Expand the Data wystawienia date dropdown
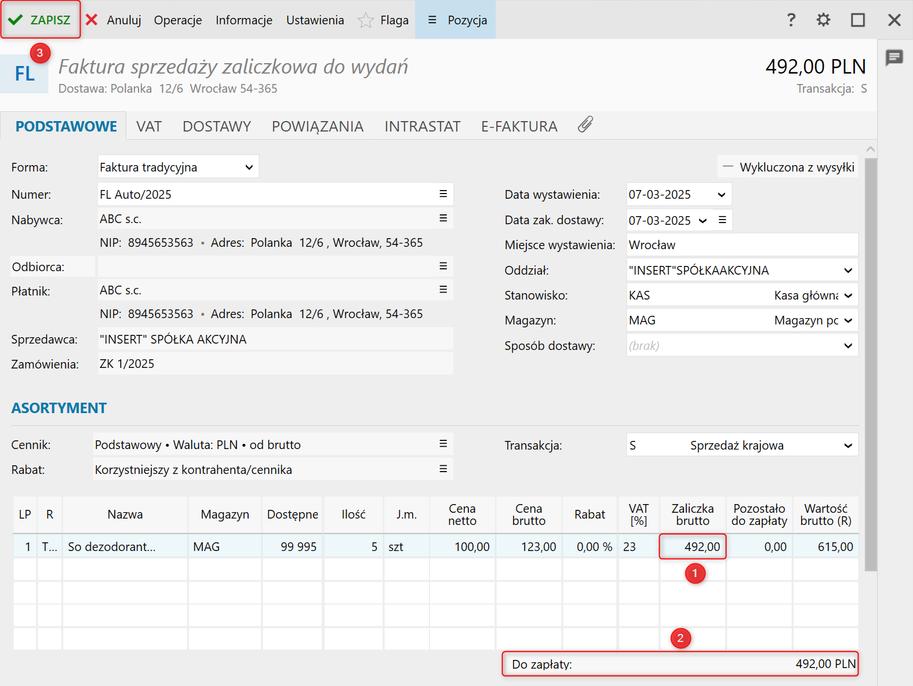 pos(721,195)
